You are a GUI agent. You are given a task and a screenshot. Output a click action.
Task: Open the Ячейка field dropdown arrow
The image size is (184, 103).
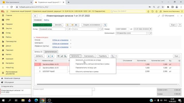click(x=99, y=29)
